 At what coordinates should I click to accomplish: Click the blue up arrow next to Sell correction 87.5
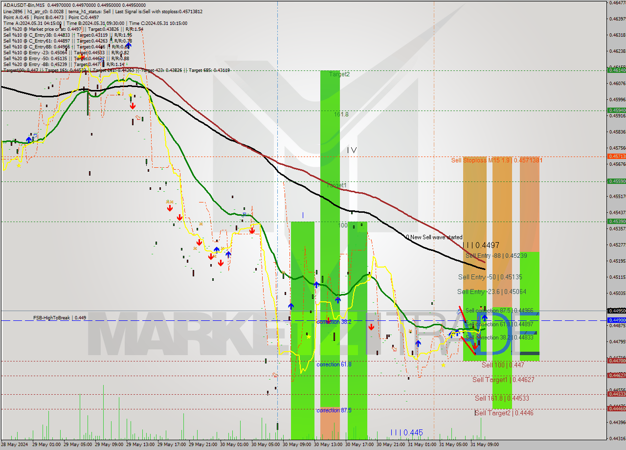[485, 317]
